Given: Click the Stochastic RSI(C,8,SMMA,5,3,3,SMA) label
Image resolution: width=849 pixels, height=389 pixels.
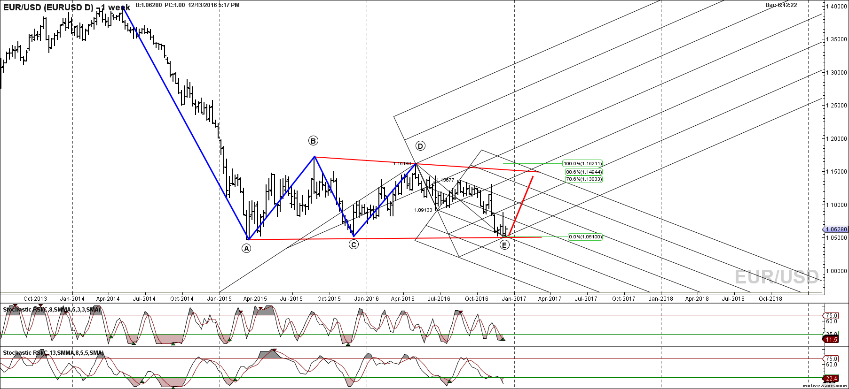Looking at the screenshot, I should (52, 310).
